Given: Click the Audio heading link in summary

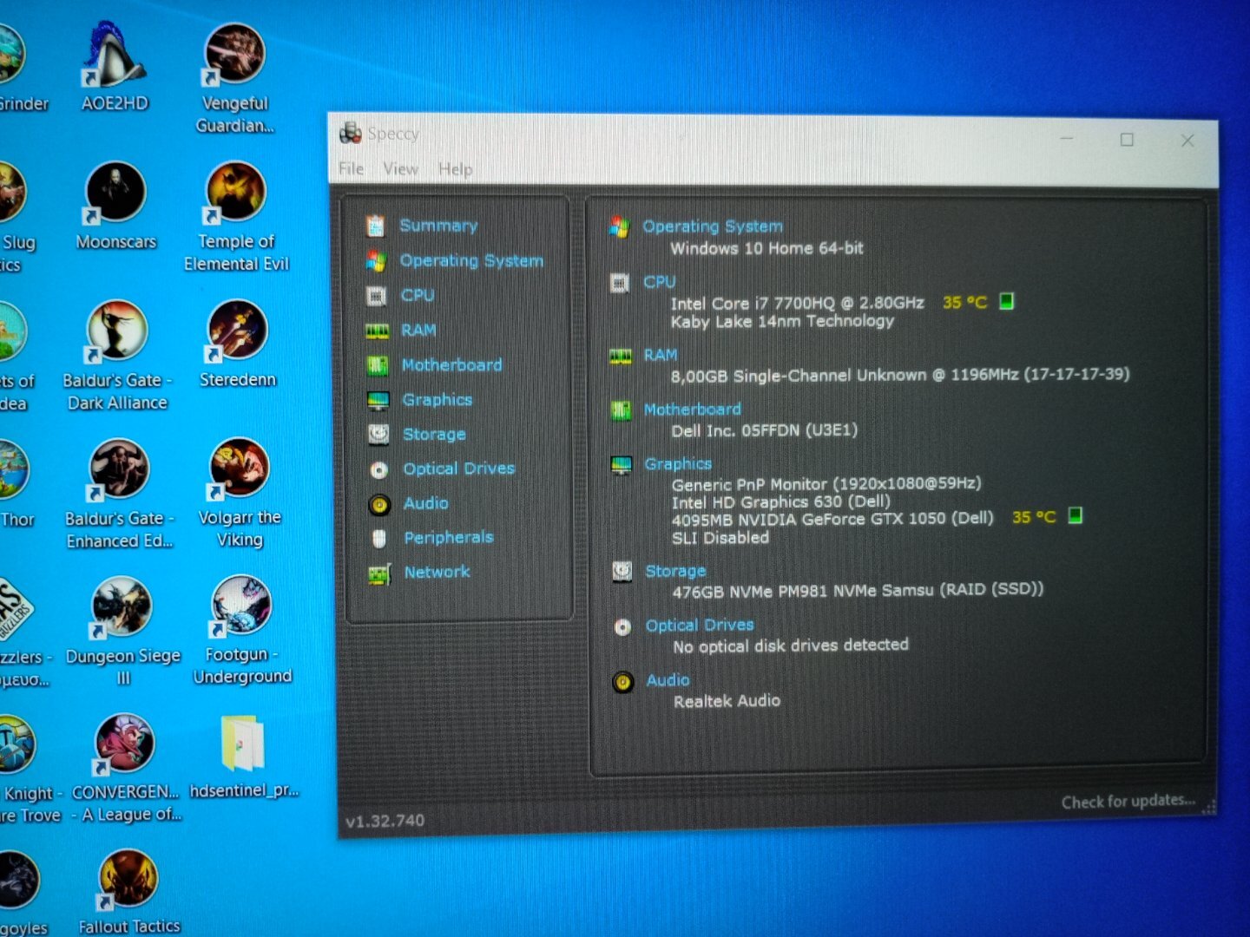Looking at the screenshot, I should [x=668, y=681].
